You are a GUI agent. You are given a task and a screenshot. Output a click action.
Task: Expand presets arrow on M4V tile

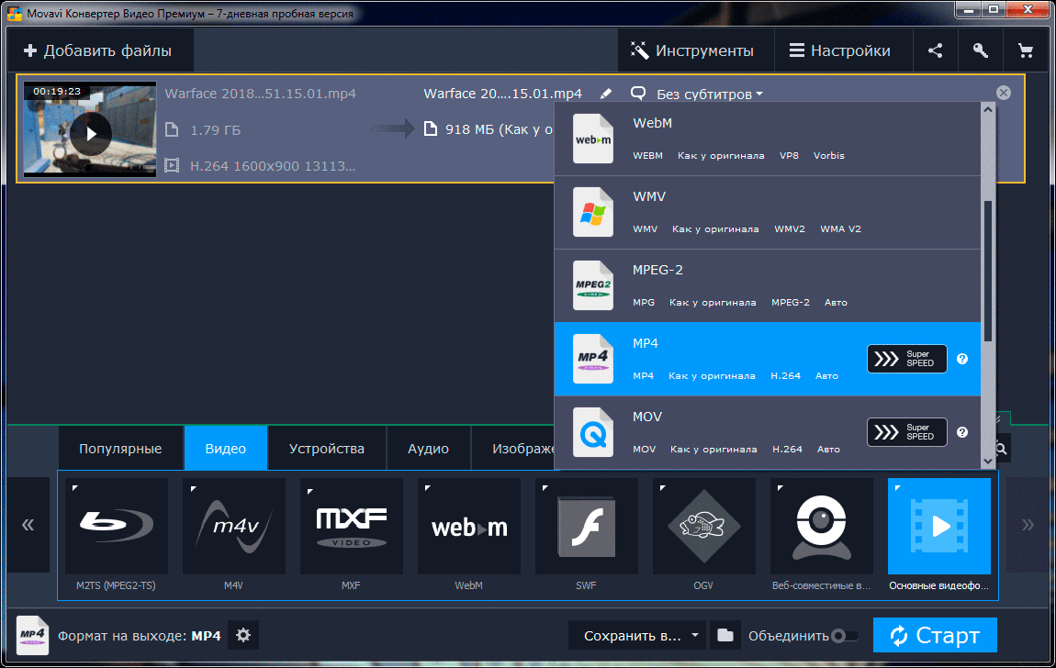193,488
